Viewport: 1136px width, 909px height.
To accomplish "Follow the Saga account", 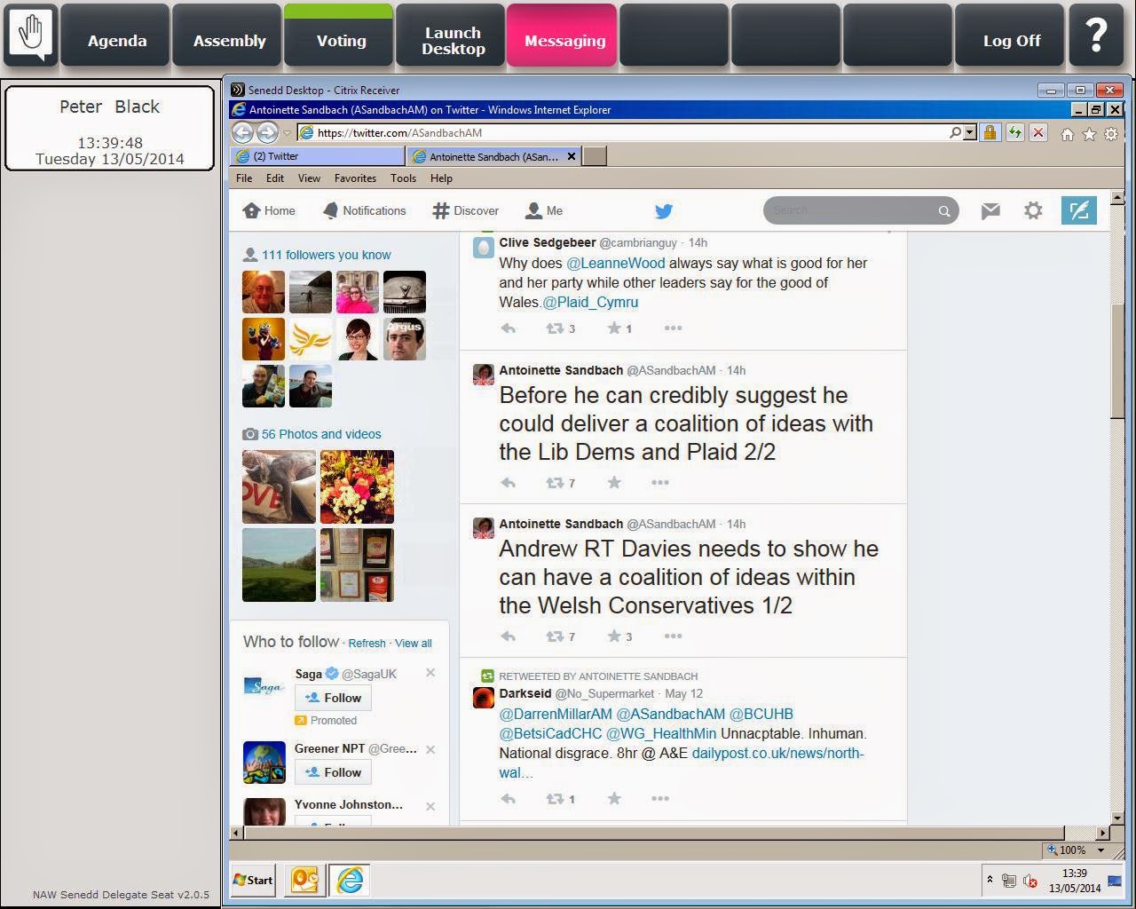I will pos(333,698).
